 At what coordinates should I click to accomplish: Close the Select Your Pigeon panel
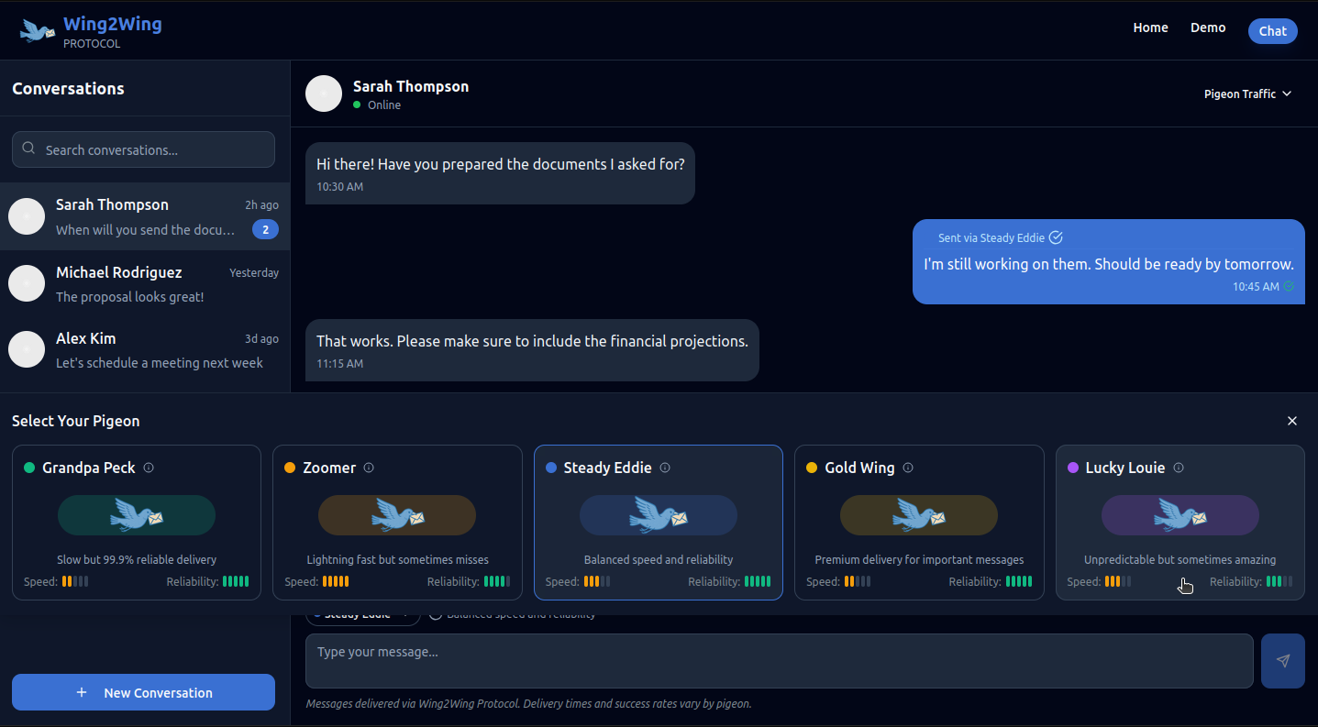click(1292, 420)
